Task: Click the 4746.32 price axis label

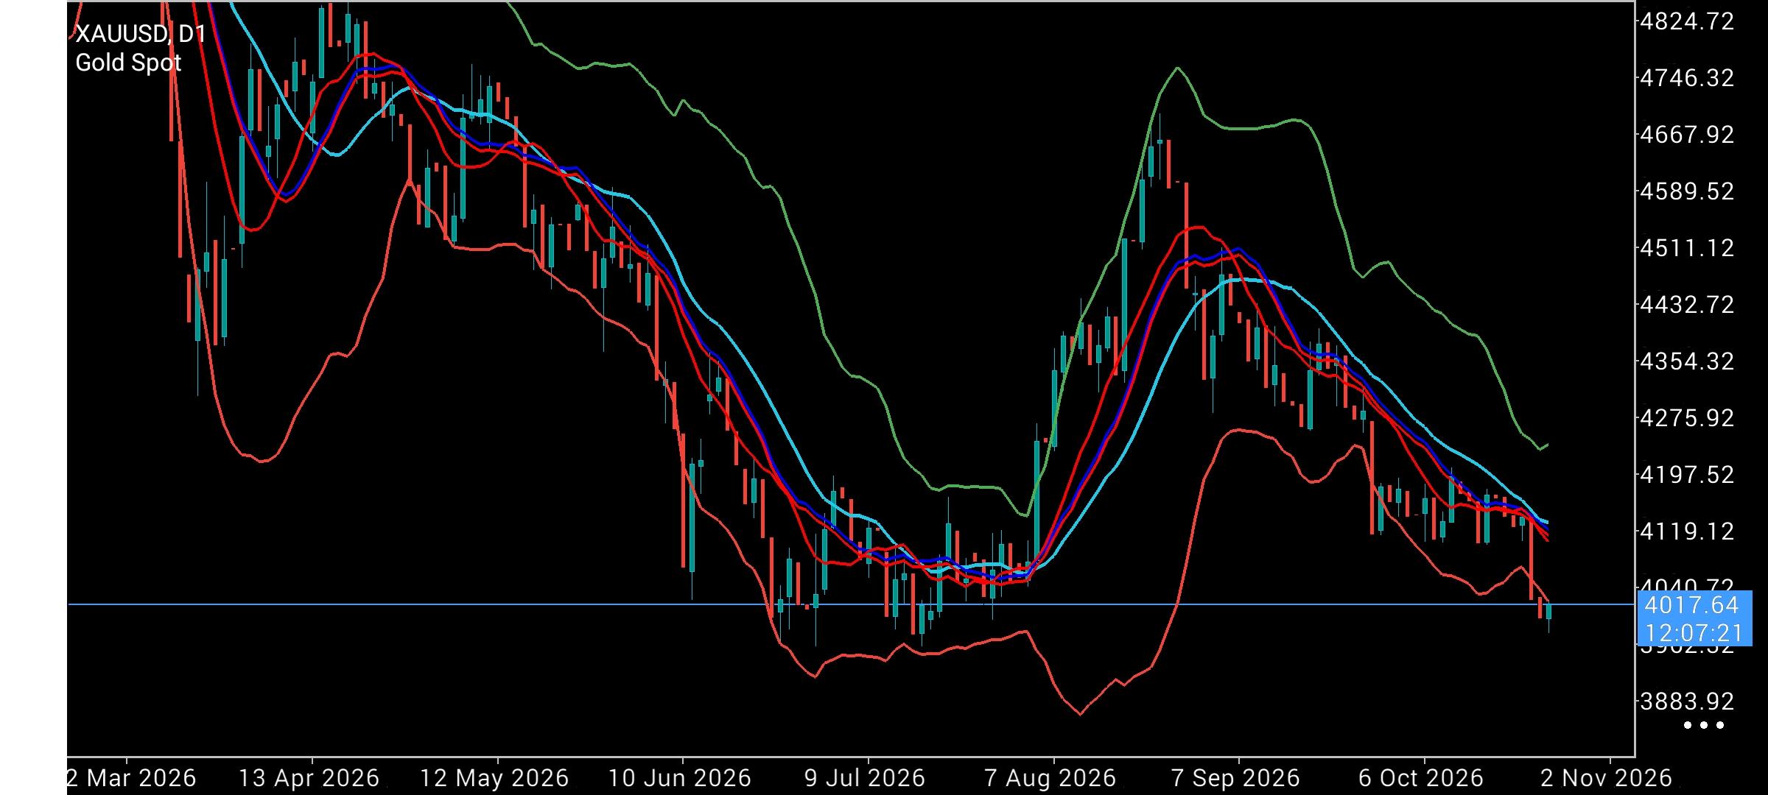Action: click(x=1687, y=78)
